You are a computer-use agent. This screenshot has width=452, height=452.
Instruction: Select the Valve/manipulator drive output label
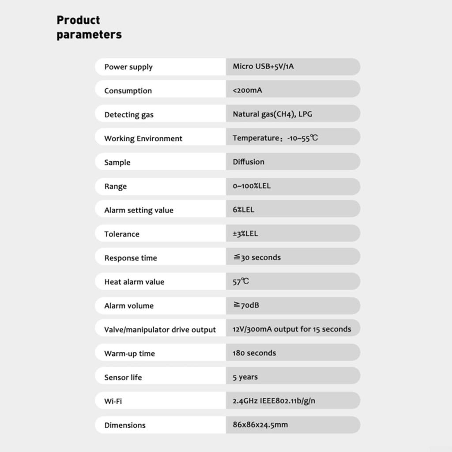point(160,330)
